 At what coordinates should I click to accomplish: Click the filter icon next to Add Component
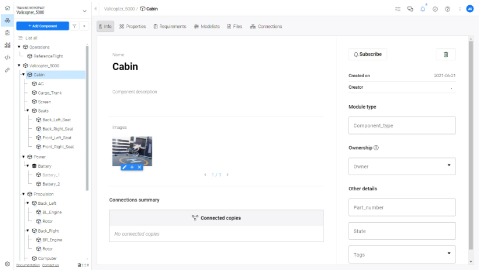(x=74, y=26)
